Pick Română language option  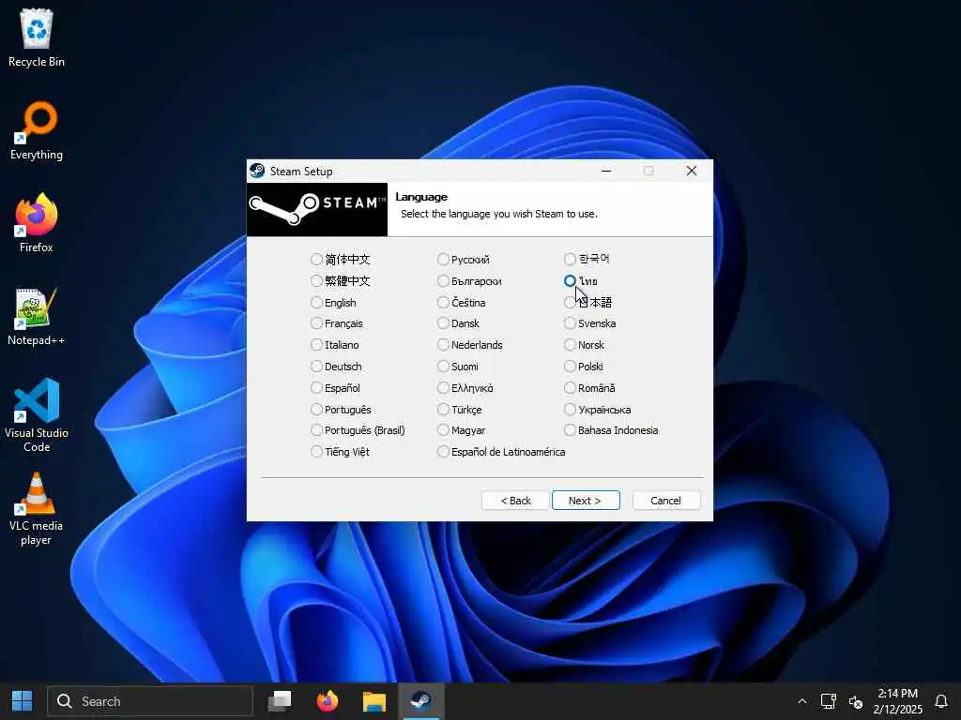(x=570, y=387)
